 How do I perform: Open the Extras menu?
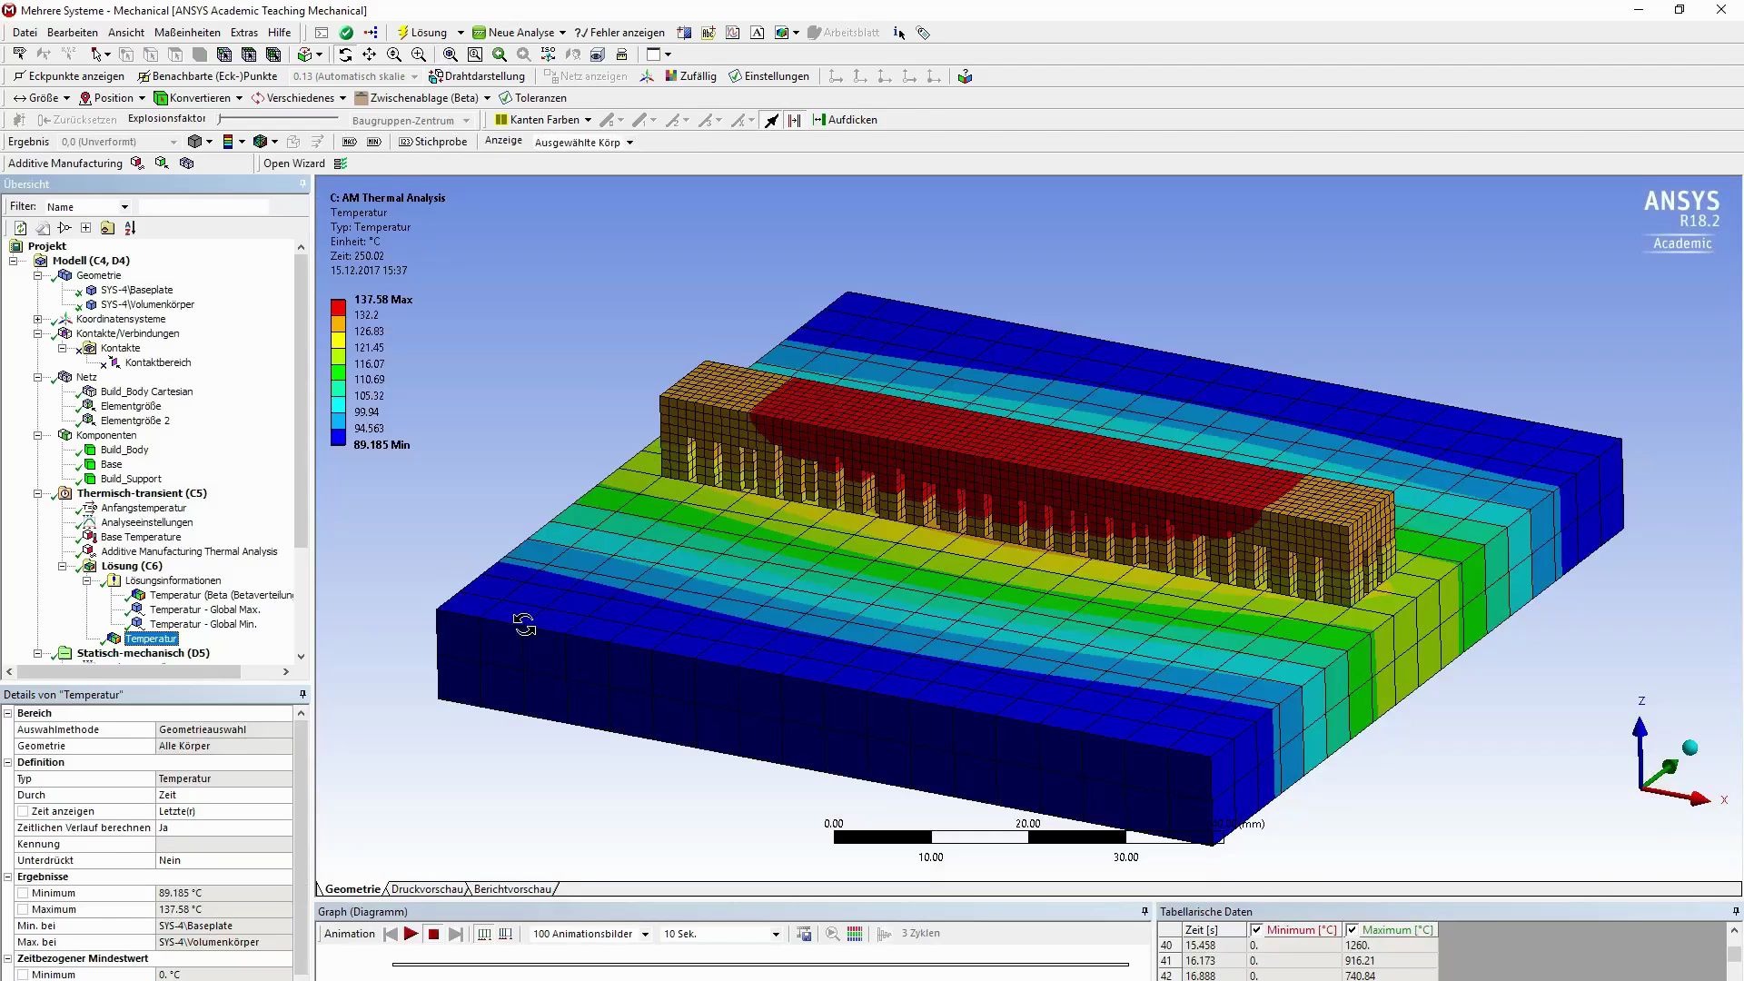243,32
